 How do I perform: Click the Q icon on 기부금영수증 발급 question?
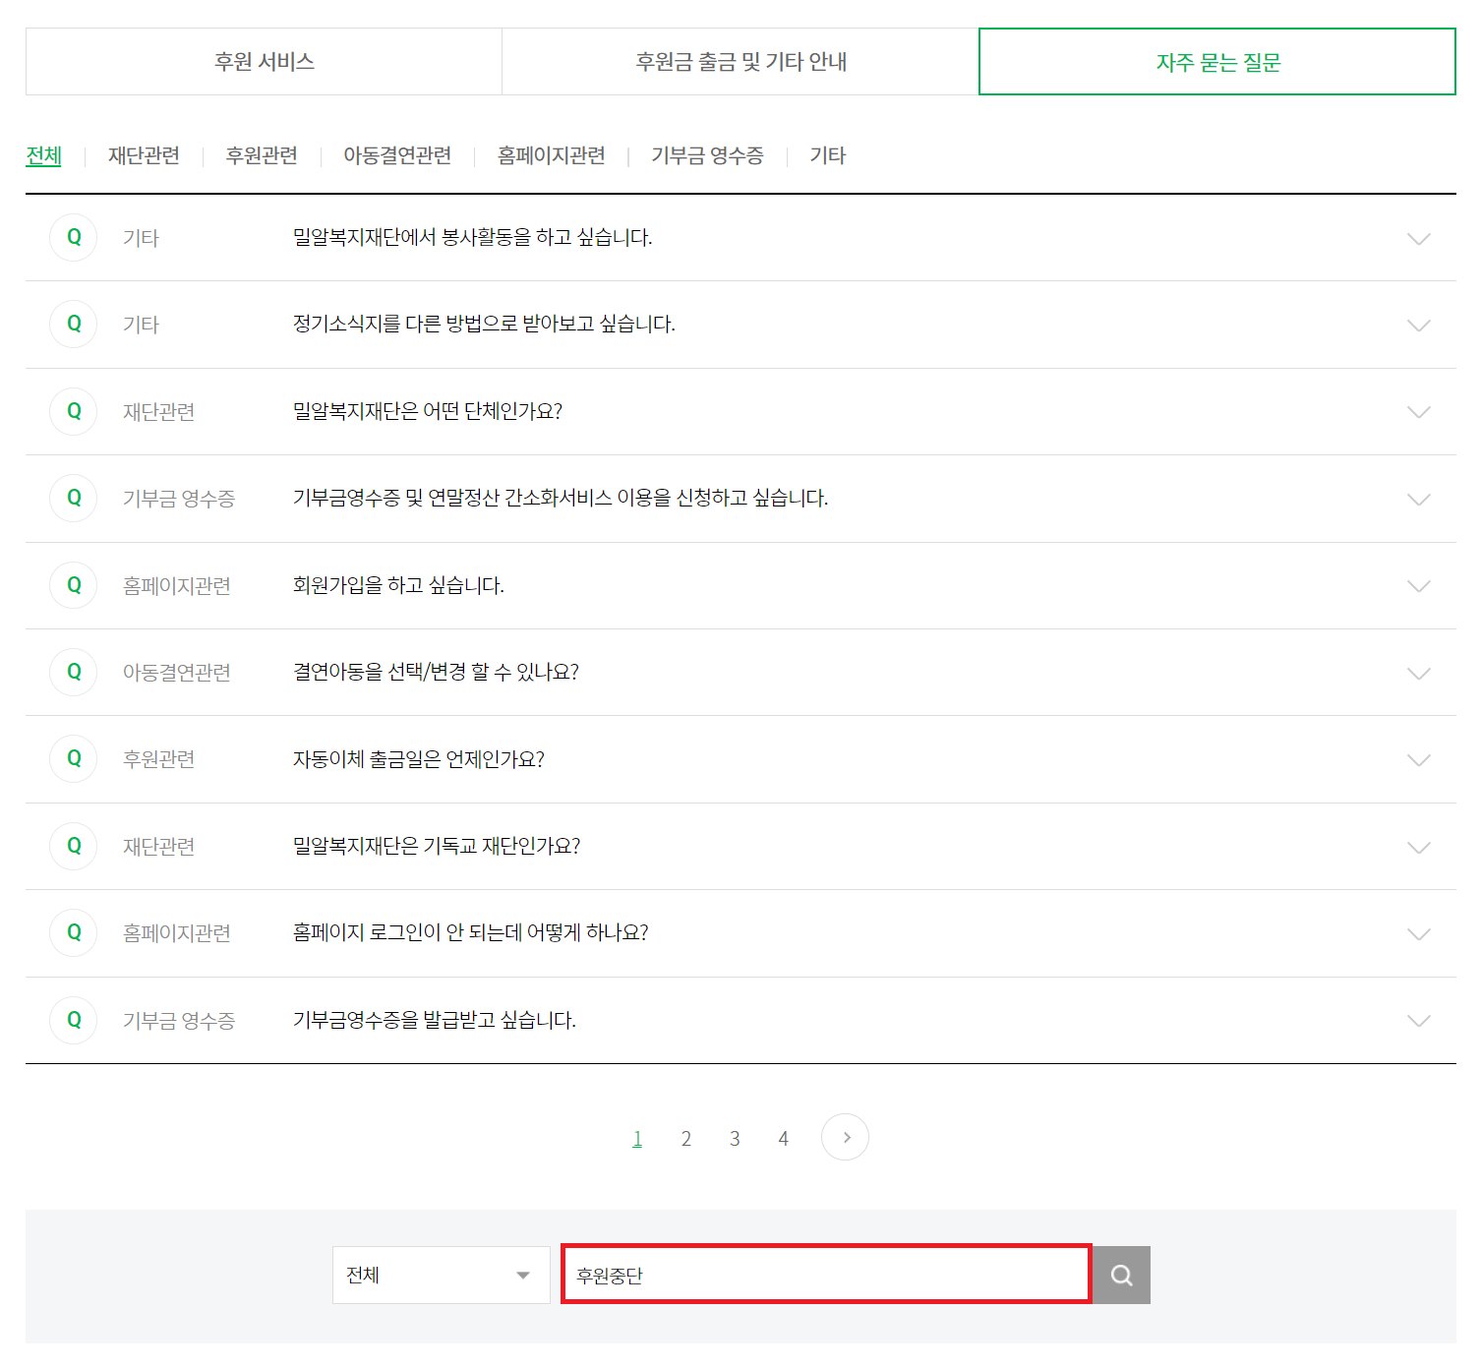73,1020
